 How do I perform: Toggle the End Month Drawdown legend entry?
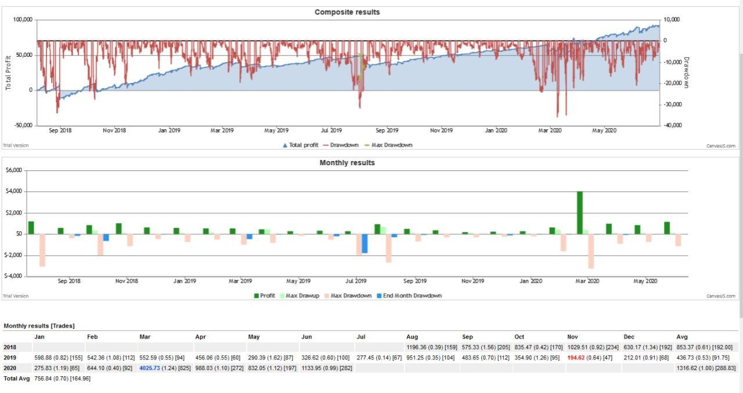click(x=409, y=296)
